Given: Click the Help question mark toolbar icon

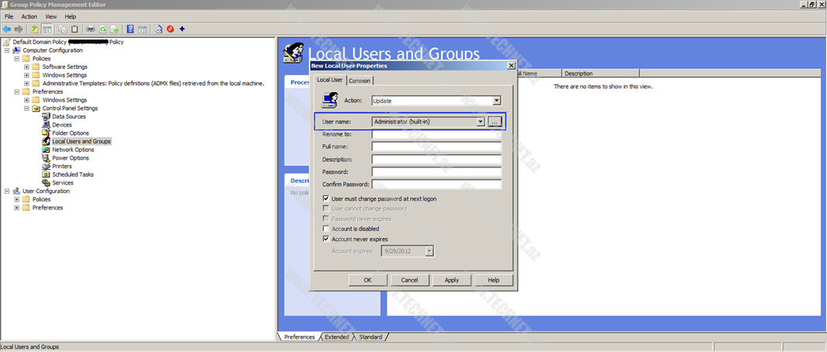Looking at the screenshot, I should click(130, 29).
